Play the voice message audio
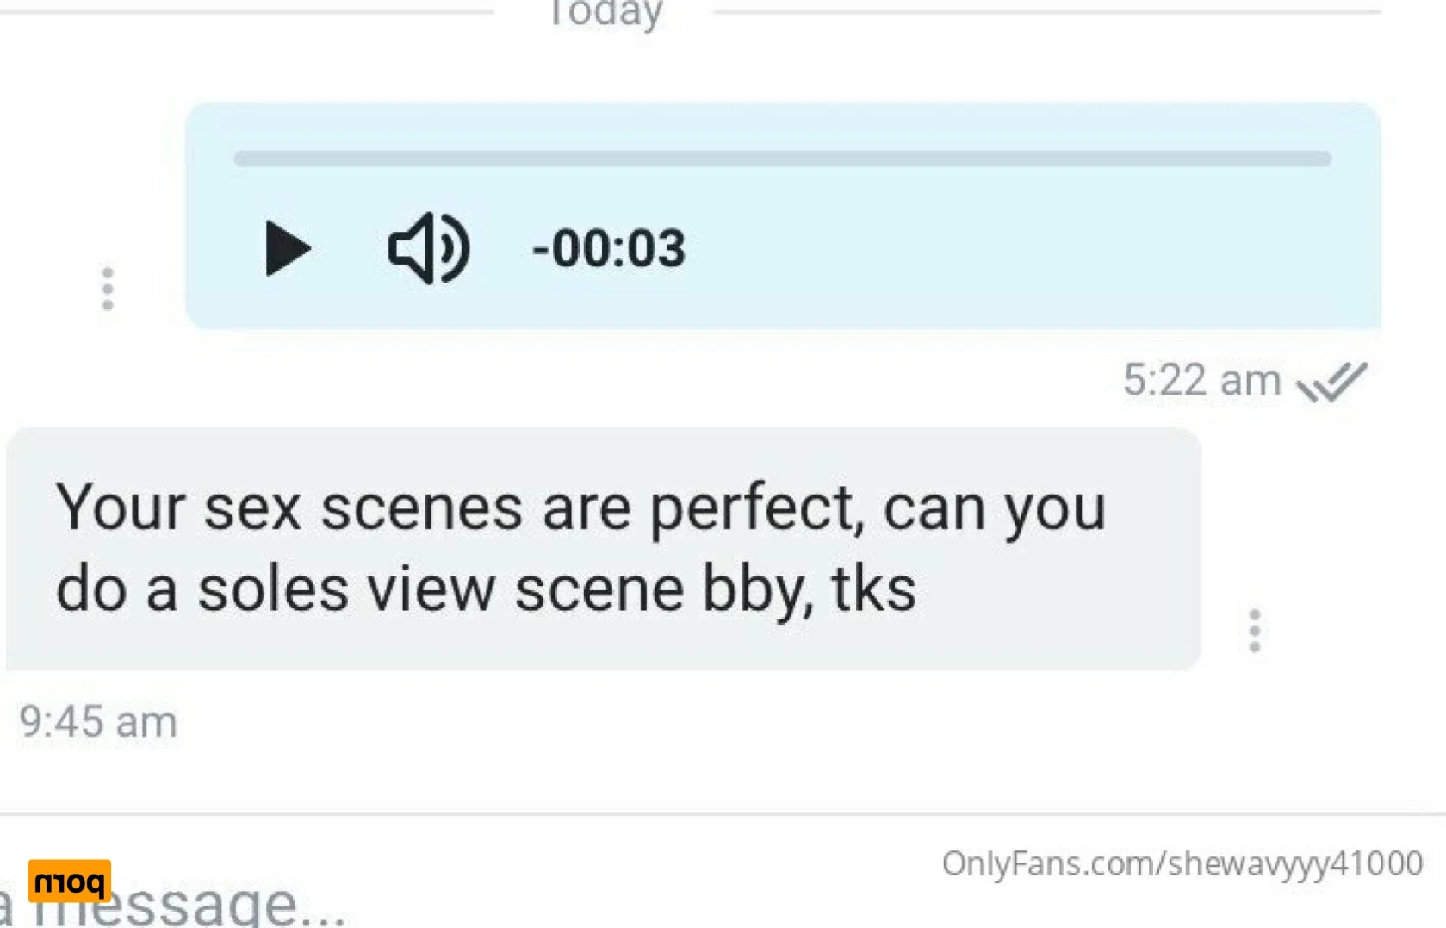Screen dimensions: 1446x928 [288, 248]
